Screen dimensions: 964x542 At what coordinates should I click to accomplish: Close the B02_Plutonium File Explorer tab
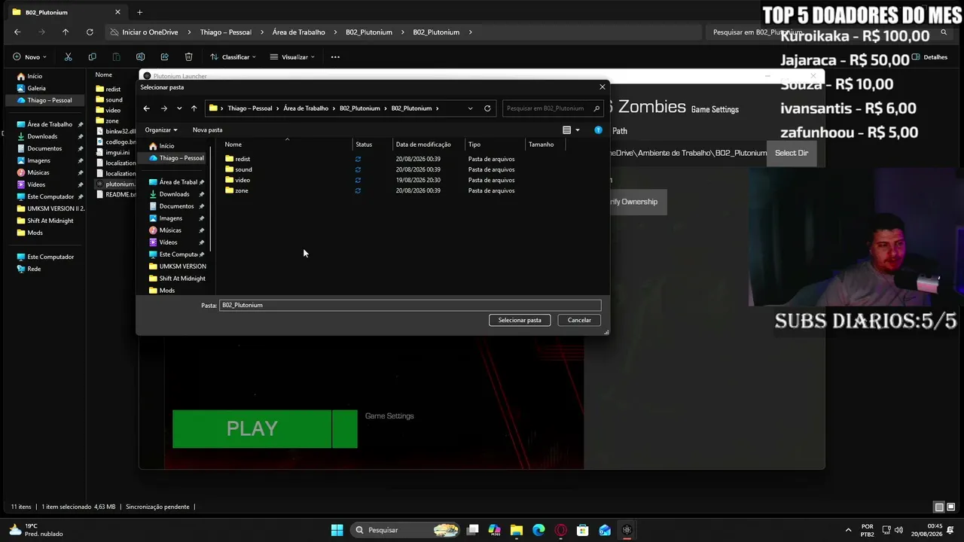click(117, 12)
